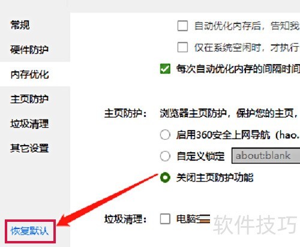The image size is (300, 247).
Task: Click the 垃圾清理： section heading label
Action: (126, 219)
